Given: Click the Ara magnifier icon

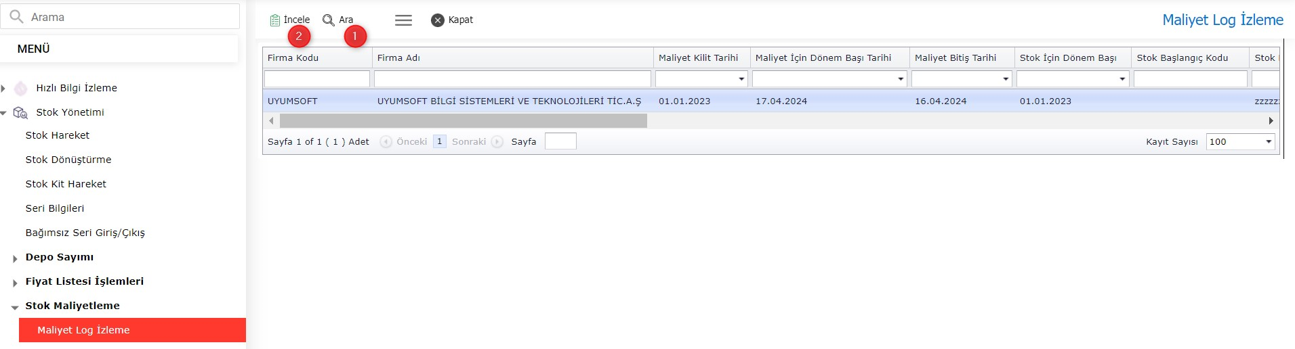Looking at the screenshot, I should [329, 20].
